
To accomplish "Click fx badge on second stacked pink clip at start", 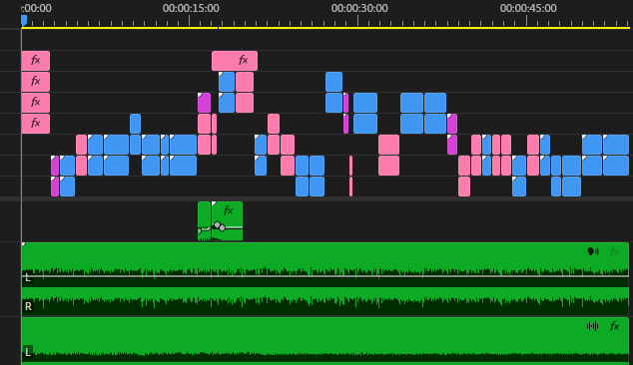I will pos(36,81).
